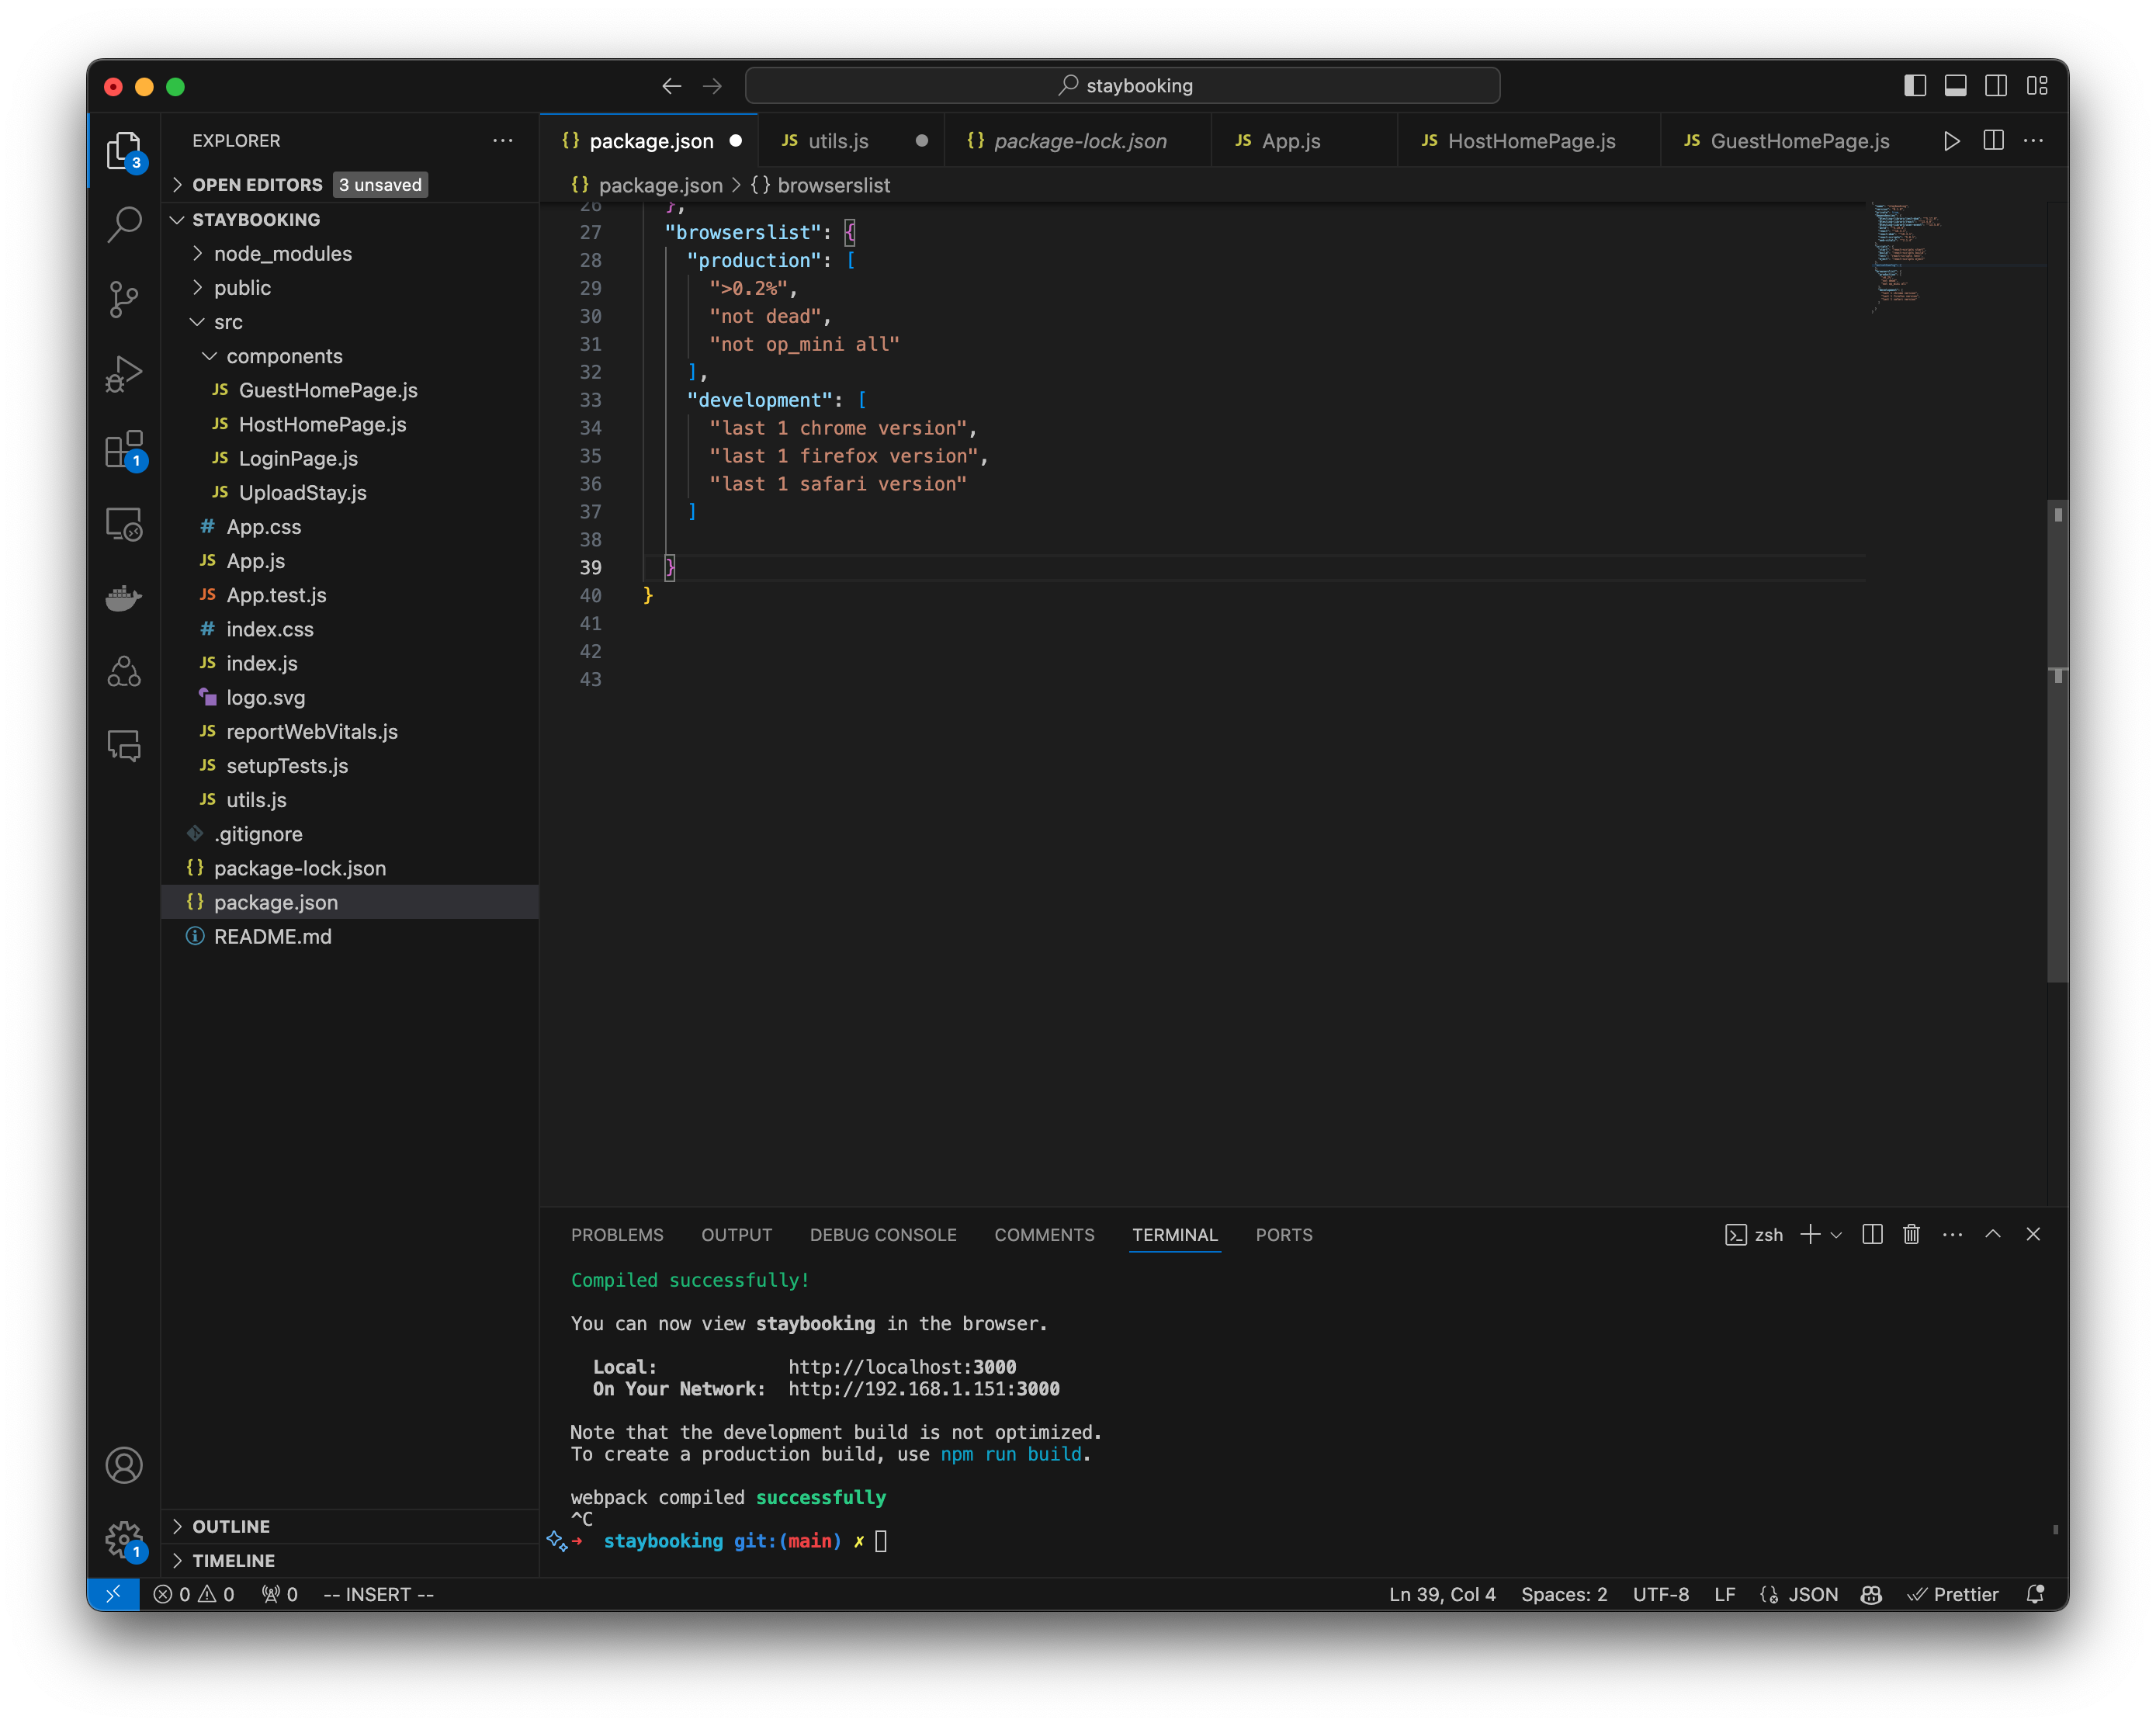Open the Source Control view
The height and width of the screenshot is (1726, 2156).
(x=124, y=299)
